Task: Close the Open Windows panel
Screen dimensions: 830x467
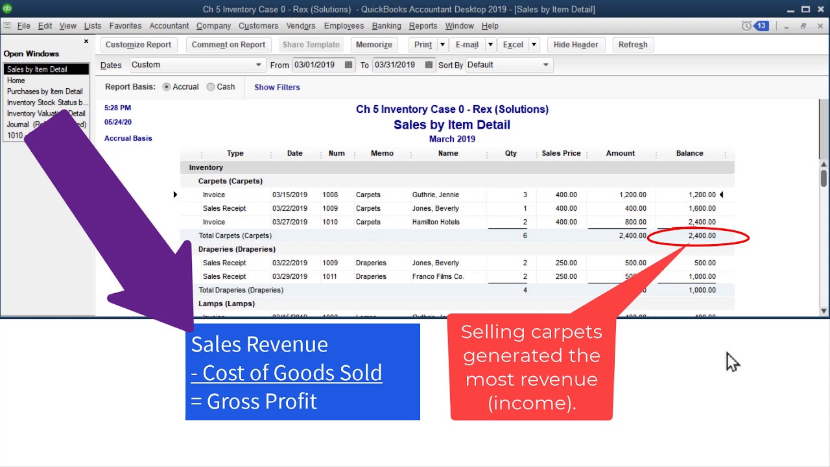Action: point(86,42)
